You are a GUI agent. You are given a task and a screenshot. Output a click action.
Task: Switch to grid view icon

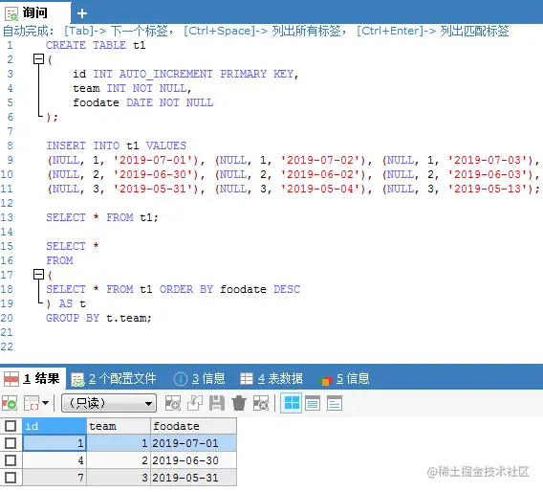(x=292, y=403)
